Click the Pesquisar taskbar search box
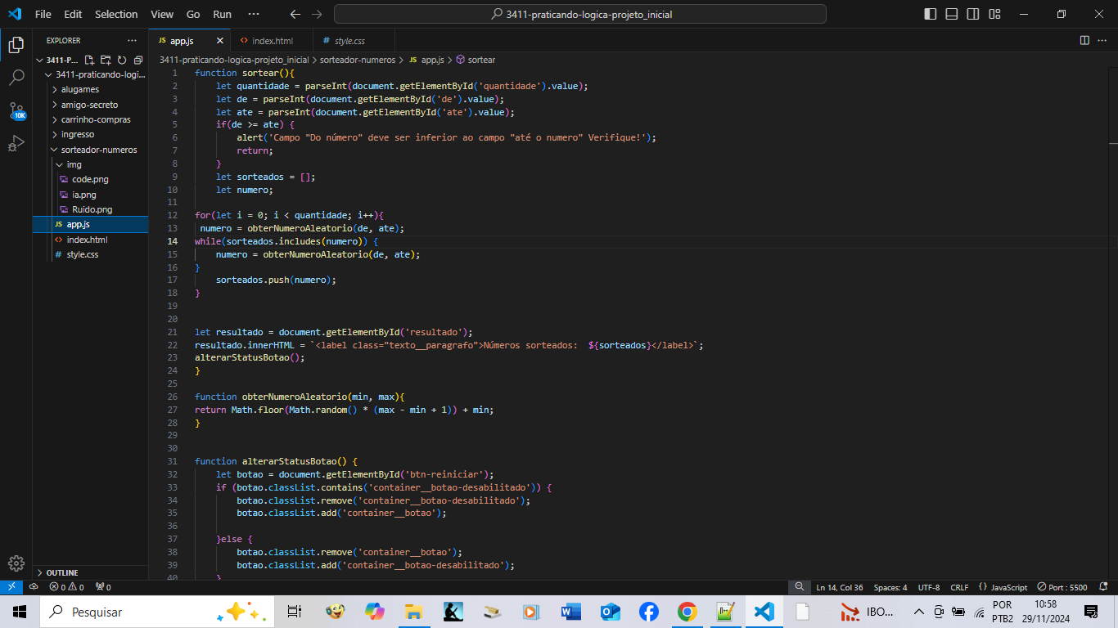1118x628 pixels. click(156, 612)
